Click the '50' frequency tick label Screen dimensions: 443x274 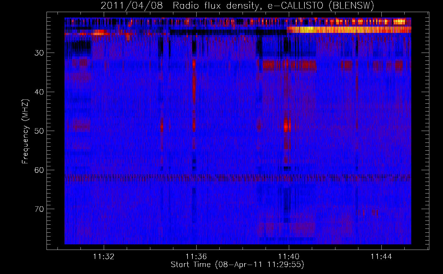coord(39,131)
